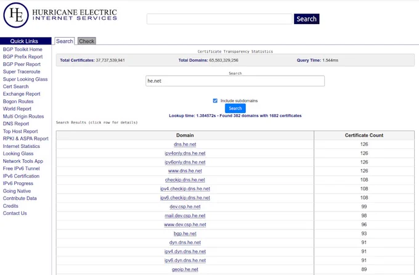Open Top Host Report link
The image size is (419, 275).
tap(20, 131)
